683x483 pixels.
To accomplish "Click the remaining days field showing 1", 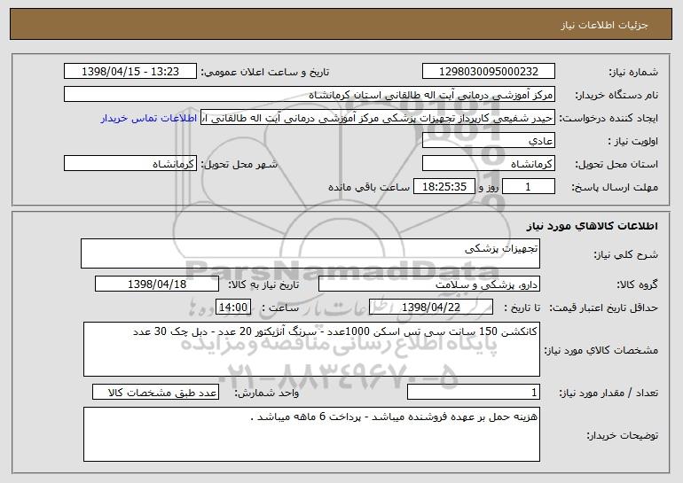I will [529, 187].
